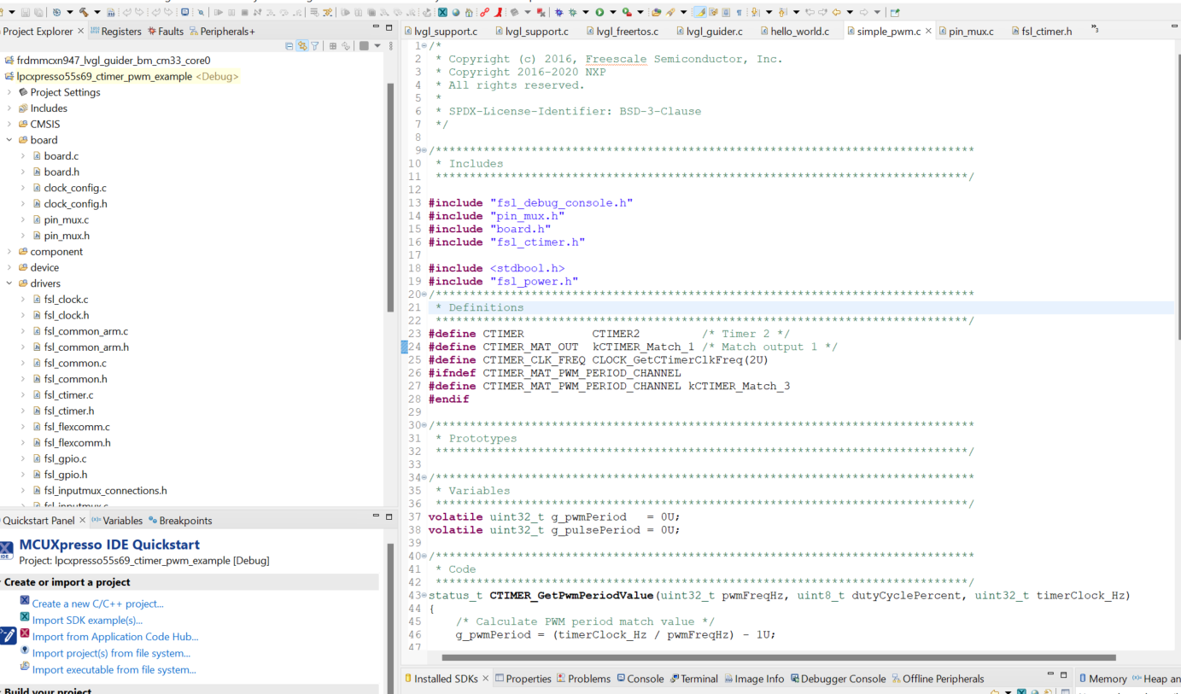1181x694 pixels.
Task: Open the Debugger Console tab
Action: point(838,679)
